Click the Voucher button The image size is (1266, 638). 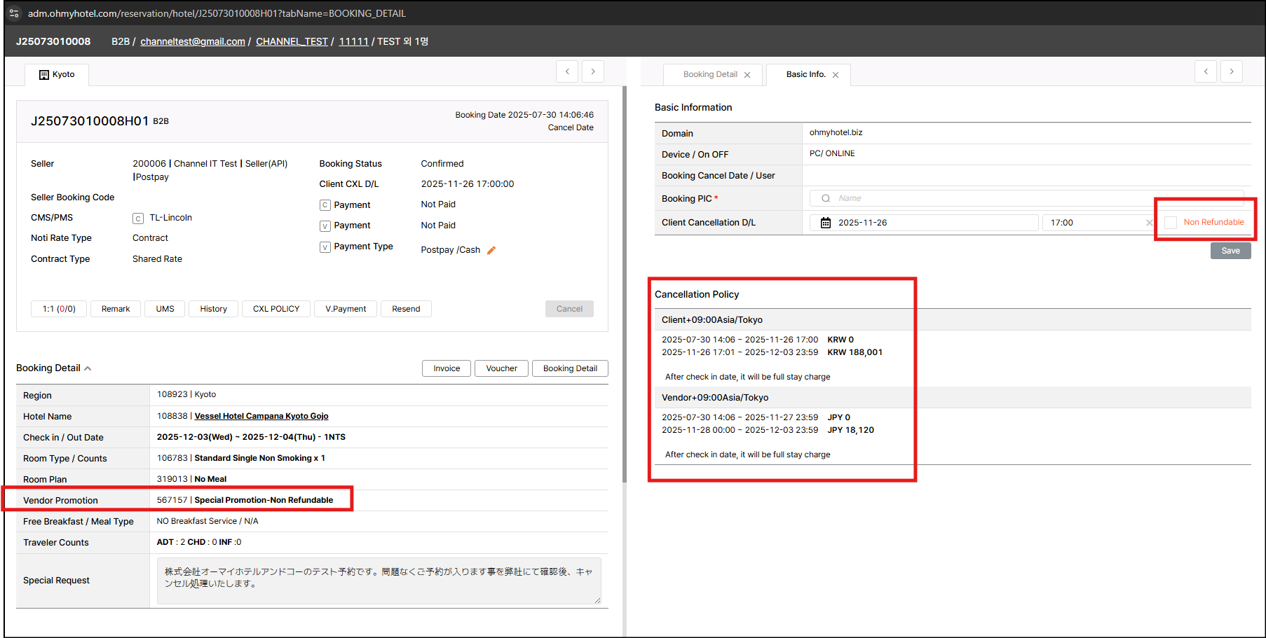(x=501, y=368)
